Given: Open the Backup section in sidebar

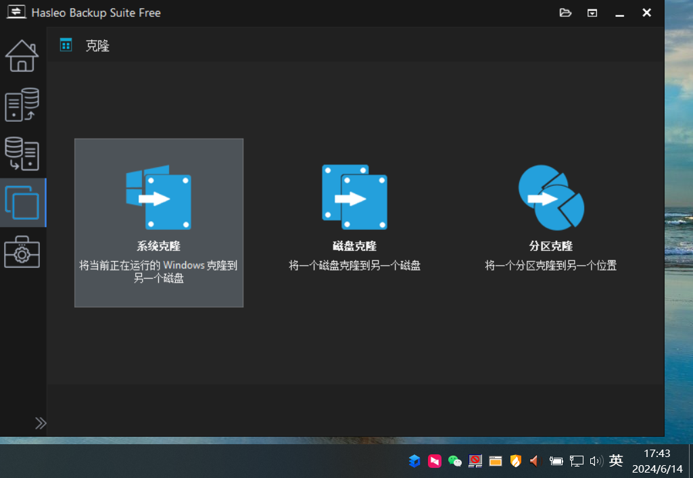Looking at the screenshot, I should click(x=22, y=105).
